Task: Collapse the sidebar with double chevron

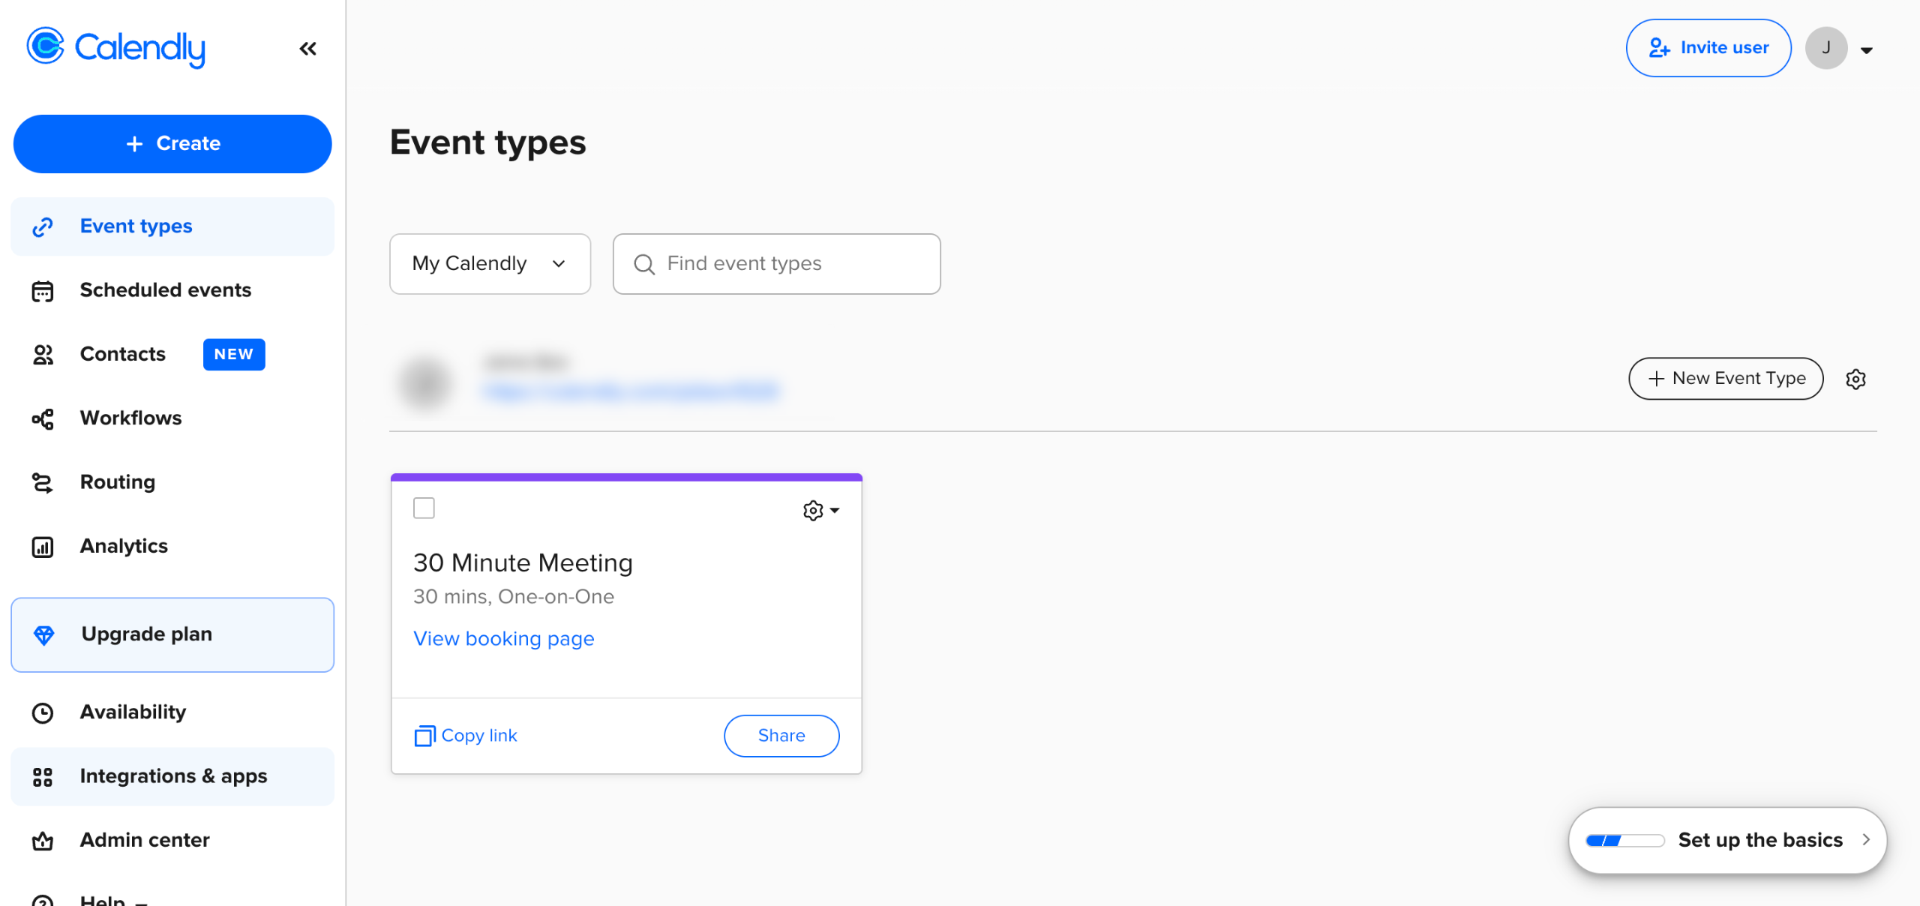Action: [307, 49]
